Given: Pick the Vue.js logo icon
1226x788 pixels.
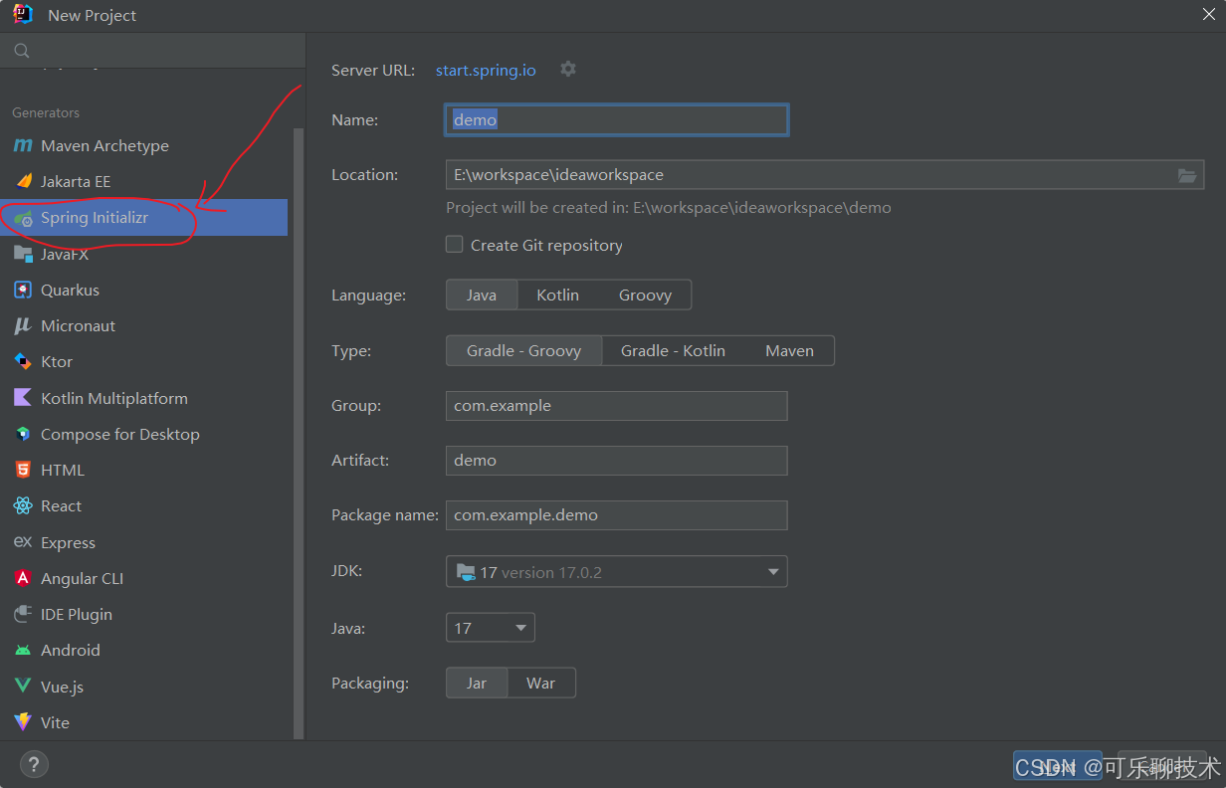Looking at the screenshot, I should coord(23,687).
